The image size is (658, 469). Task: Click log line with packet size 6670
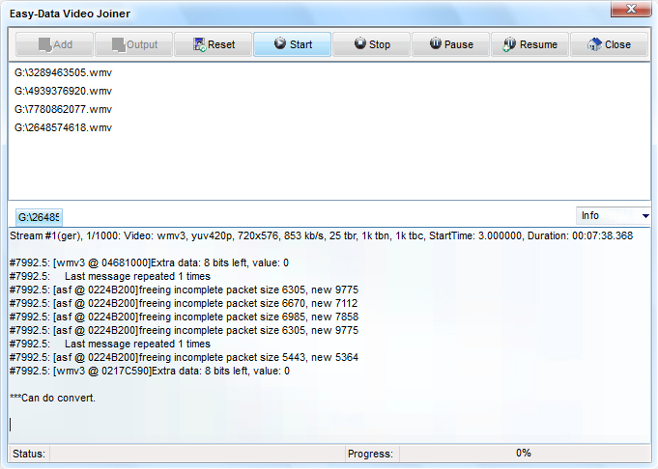coord(184,303)
